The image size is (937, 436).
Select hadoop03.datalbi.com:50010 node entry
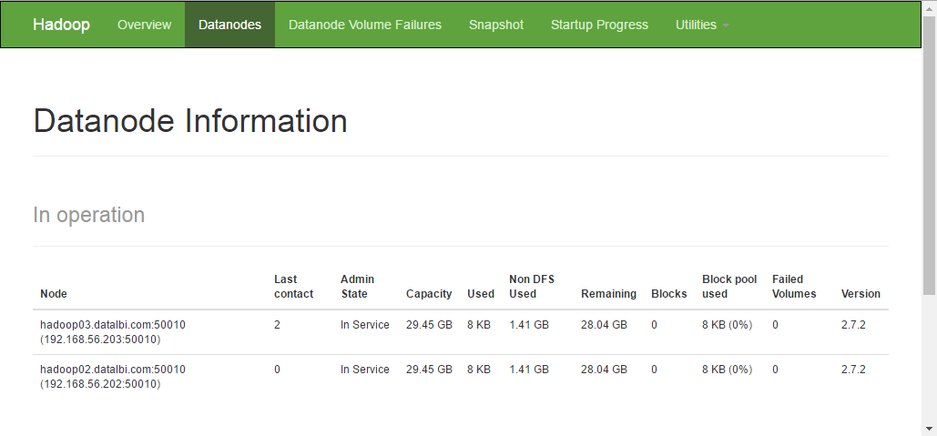pyautogui.click(x=113, y=325)
